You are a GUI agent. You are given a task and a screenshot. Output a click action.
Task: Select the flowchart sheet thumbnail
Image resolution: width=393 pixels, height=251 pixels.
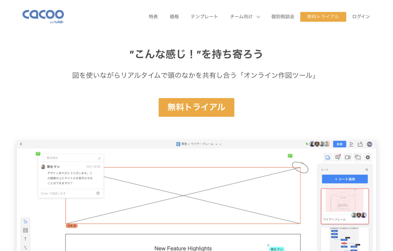point(345,239)
